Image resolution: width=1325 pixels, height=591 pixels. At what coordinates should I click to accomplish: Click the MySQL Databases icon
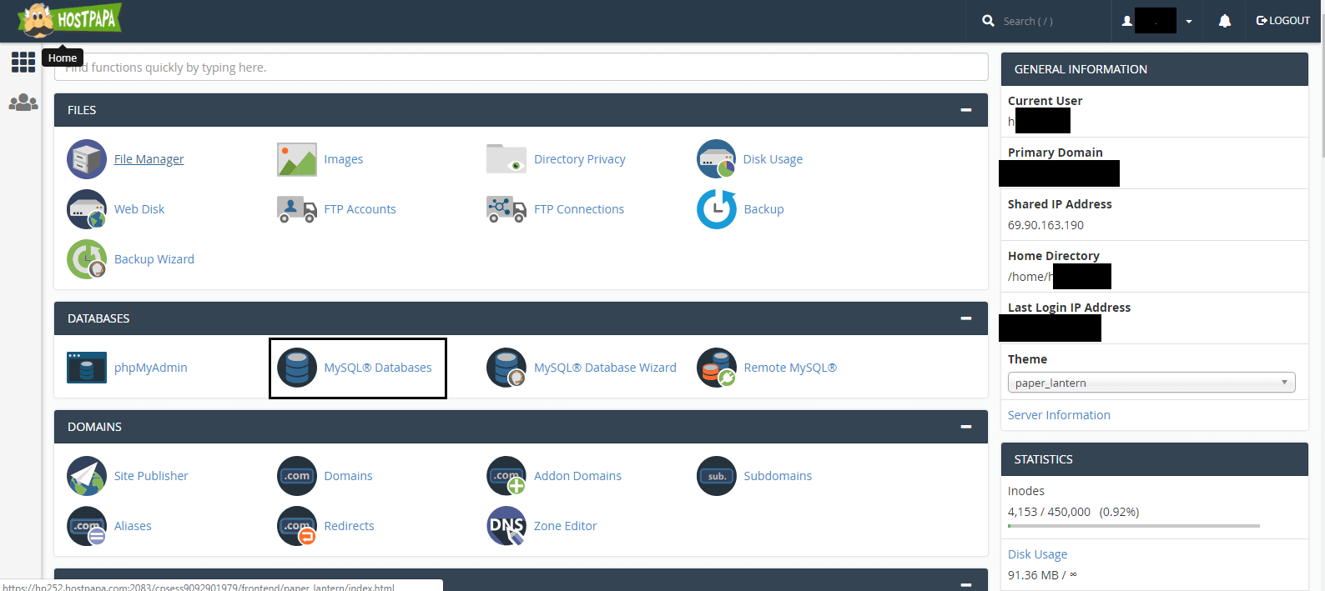(x=297, y=368)
